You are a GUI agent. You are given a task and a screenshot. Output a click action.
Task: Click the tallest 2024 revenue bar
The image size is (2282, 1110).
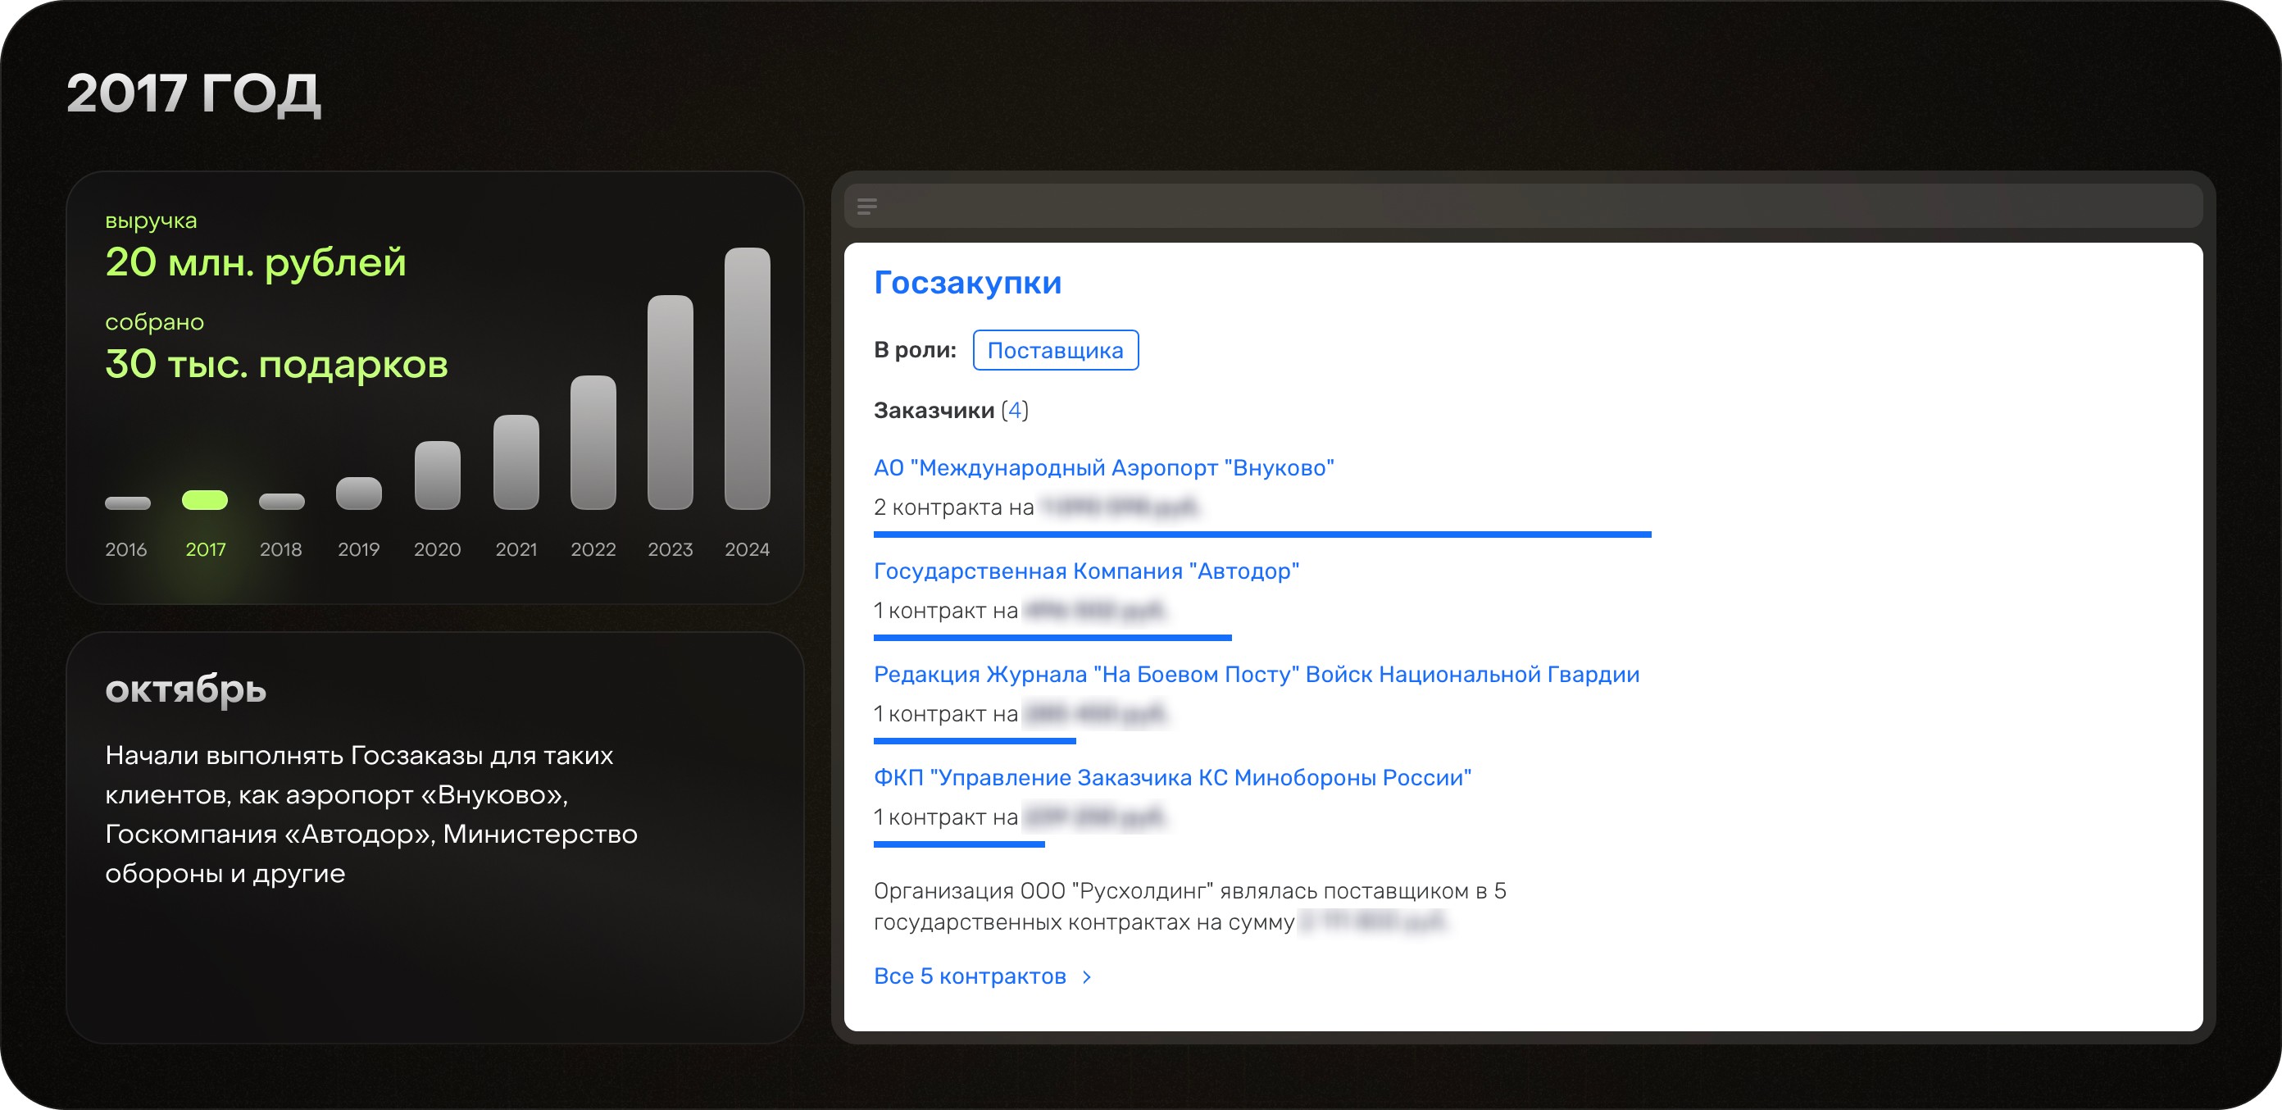[747, 378]
